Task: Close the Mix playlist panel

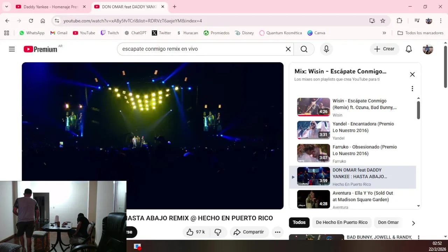Action: click(412, 74)
